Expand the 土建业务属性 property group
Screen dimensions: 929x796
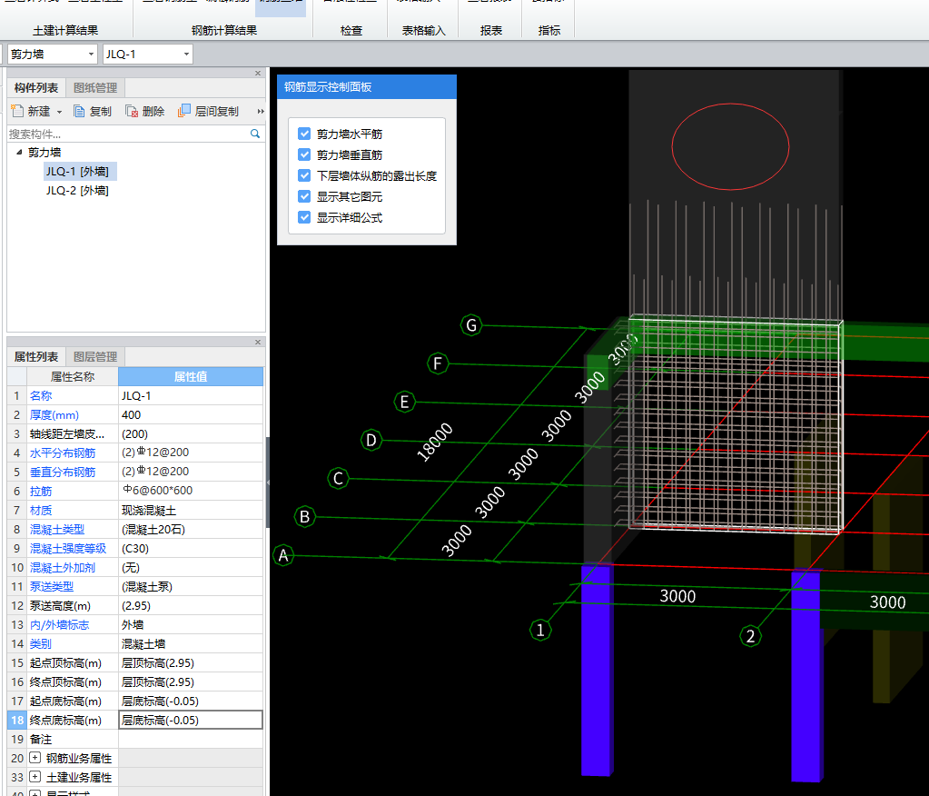(x=35, y=776)
